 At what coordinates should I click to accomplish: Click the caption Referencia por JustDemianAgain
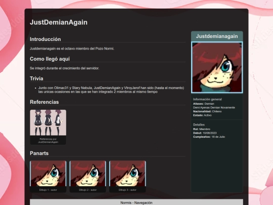pyautogui.click(x=48, y=141)
